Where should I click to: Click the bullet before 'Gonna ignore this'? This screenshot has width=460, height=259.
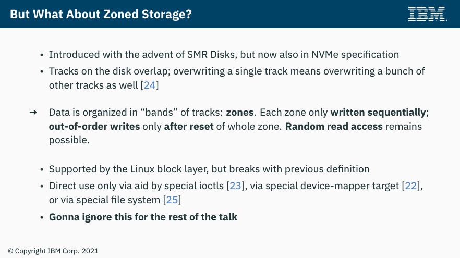click(42, 218)
